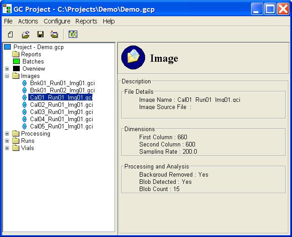Click the fourth toolbar icon beside Save
This screenshot has height=237, width=292.
(x=54, y=34)
